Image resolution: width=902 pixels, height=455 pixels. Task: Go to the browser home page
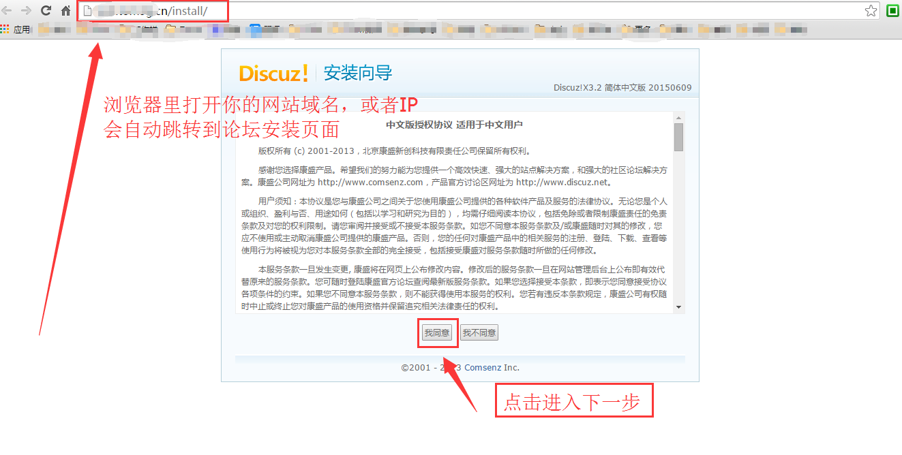coord(66,10)
